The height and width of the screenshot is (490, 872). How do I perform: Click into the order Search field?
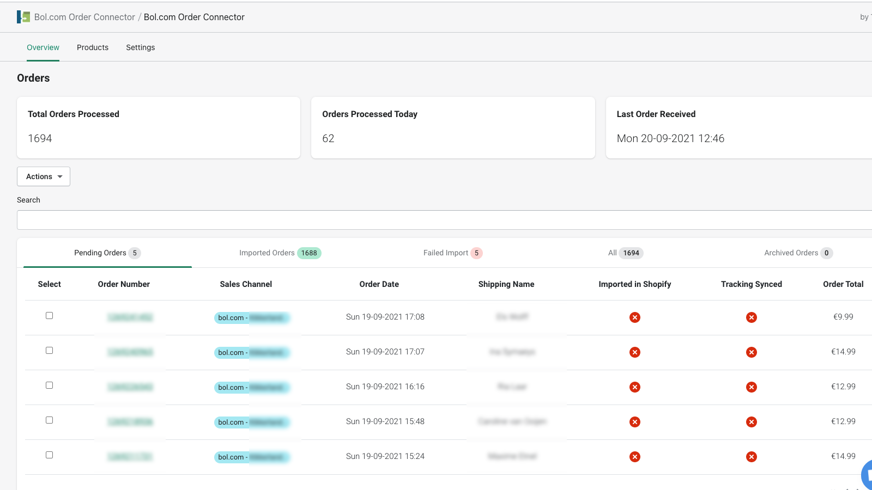pyautogui.click(x=436, y=220)
